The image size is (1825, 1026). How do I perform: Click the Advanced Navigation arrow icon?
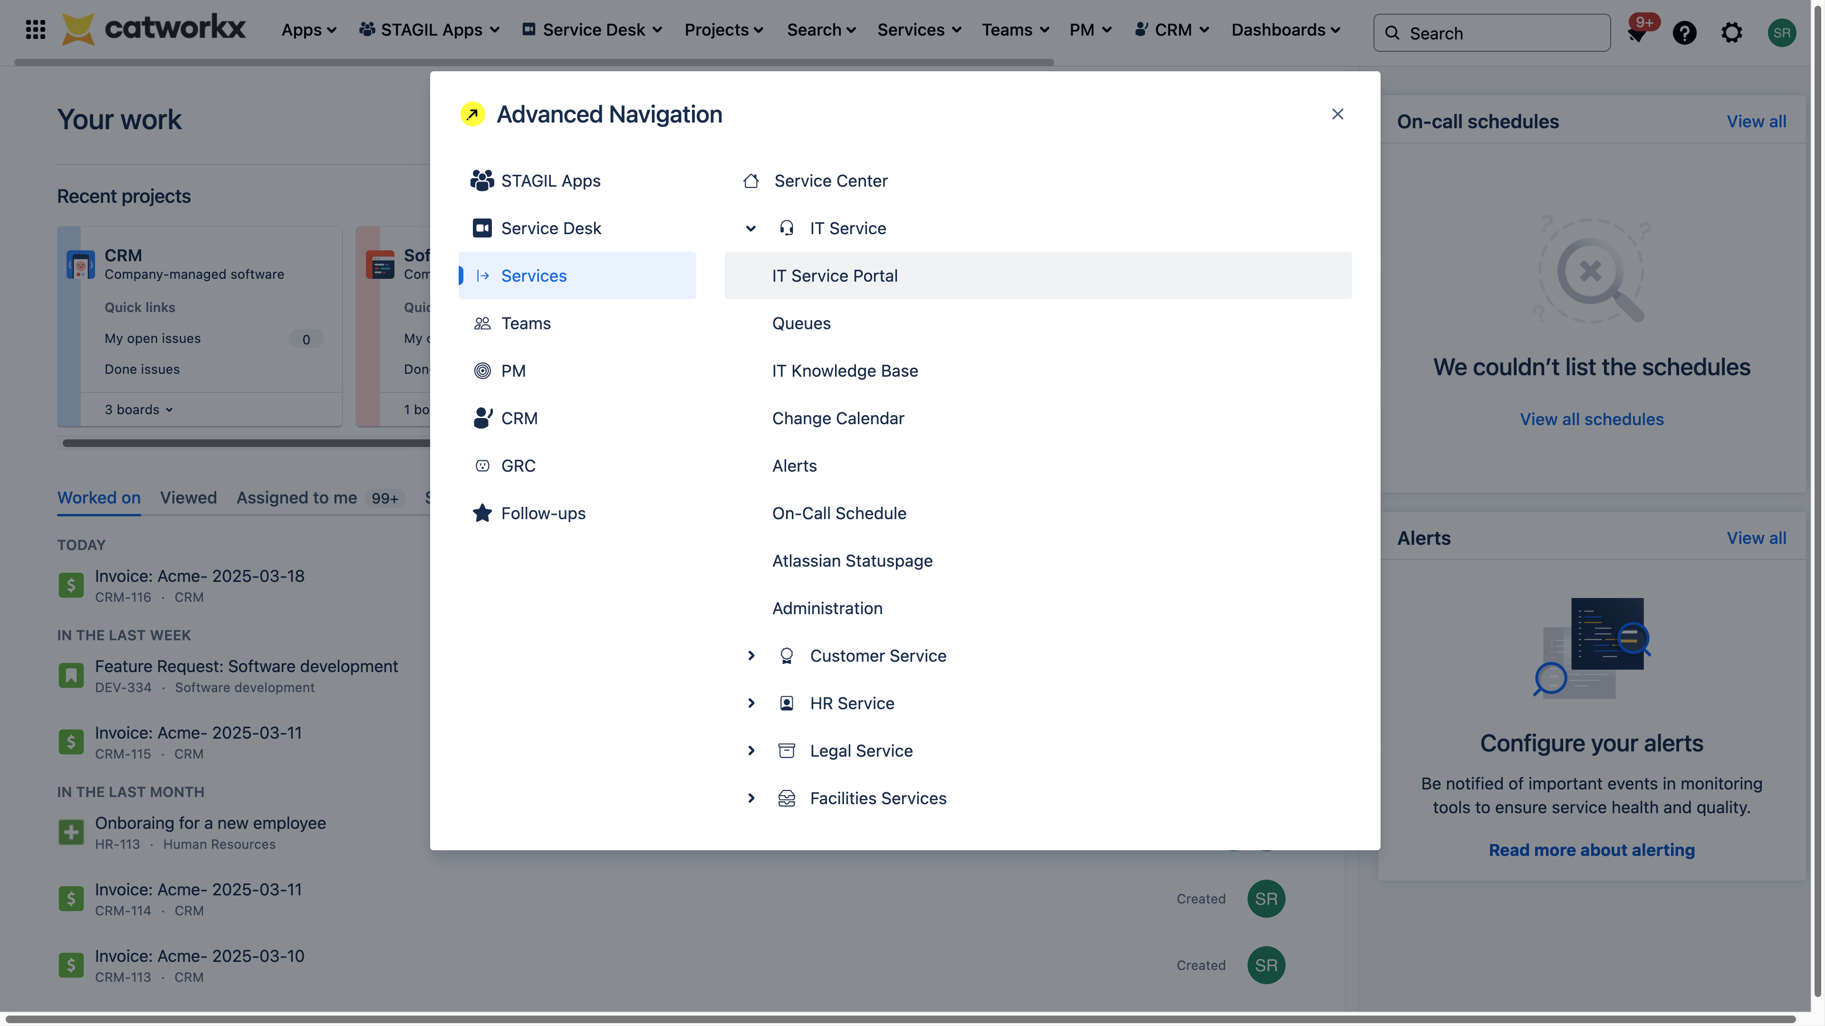(x=472, y=114)
